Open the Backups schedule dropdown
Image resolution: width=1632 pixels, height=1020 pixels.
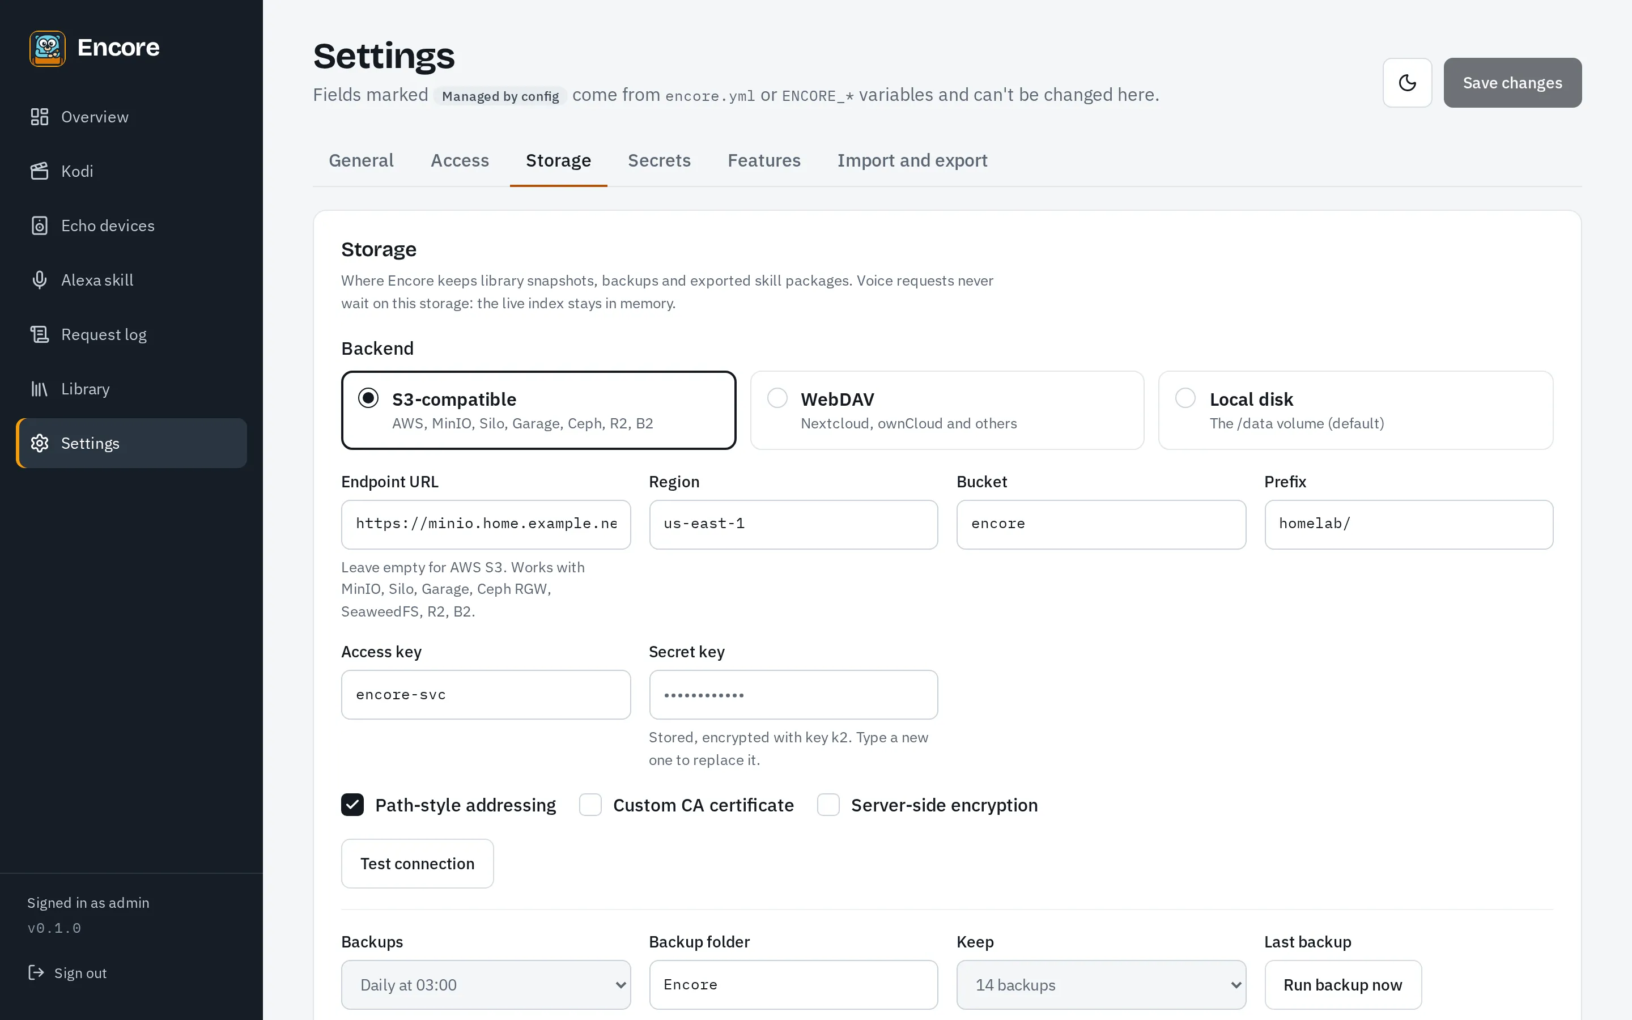(486, 985)
